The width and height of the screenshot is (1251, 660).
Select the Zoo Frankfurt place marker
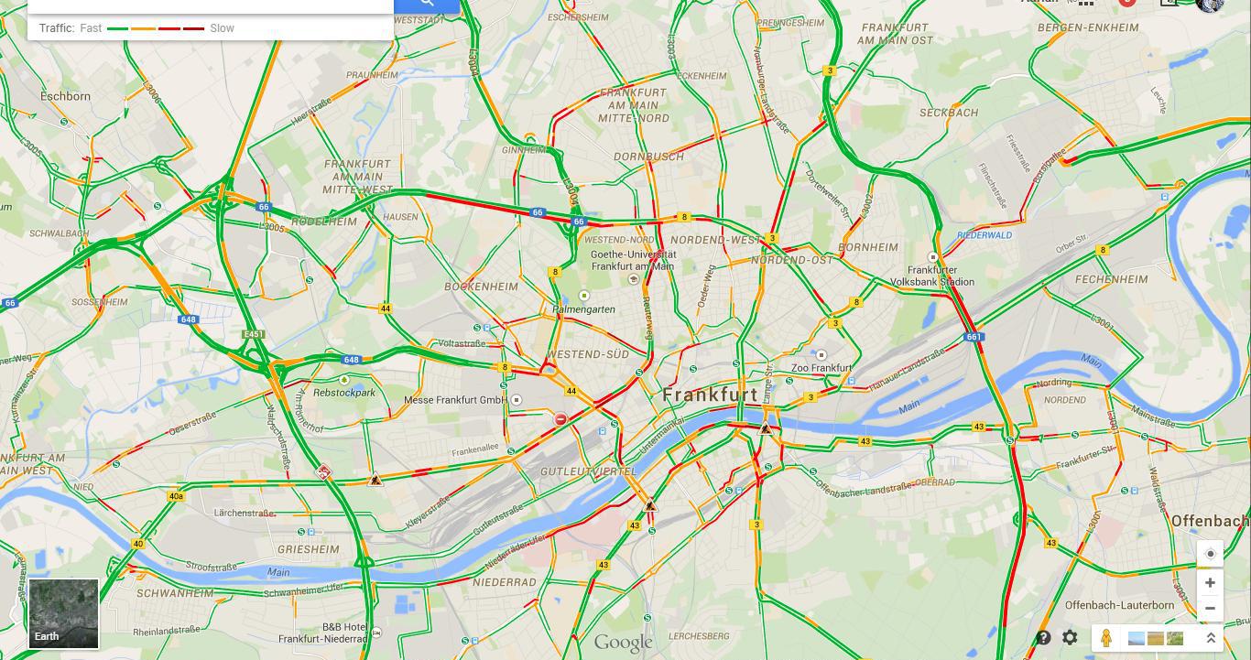(x=821, y=355)
